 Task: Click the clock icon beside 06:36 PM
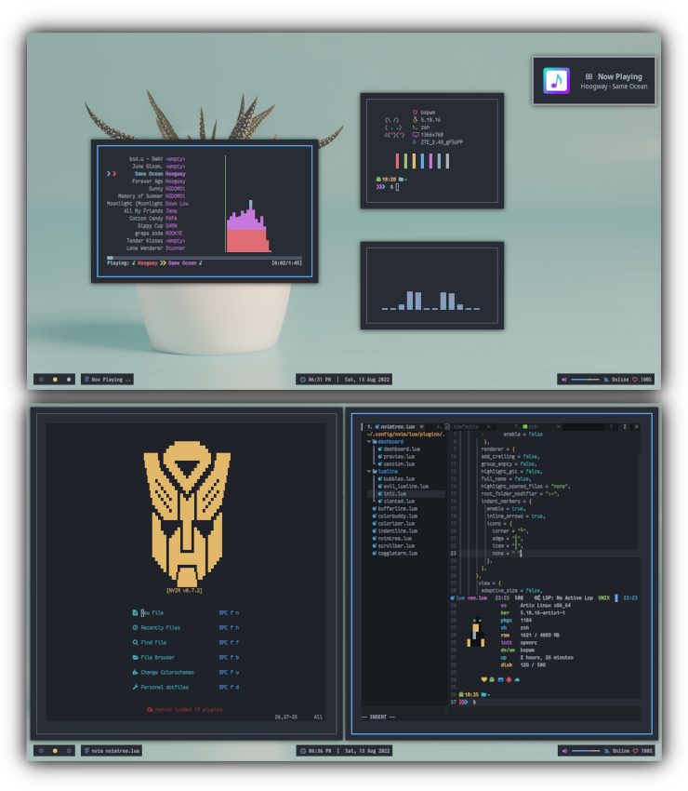303,751
